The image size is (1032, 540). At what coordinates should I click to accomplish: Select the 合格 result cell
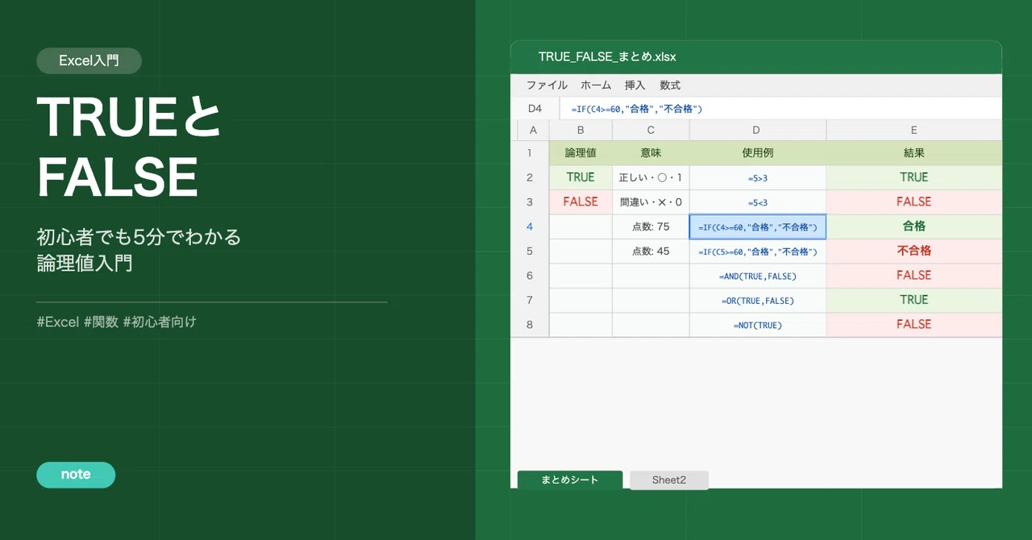pos(914,226)
